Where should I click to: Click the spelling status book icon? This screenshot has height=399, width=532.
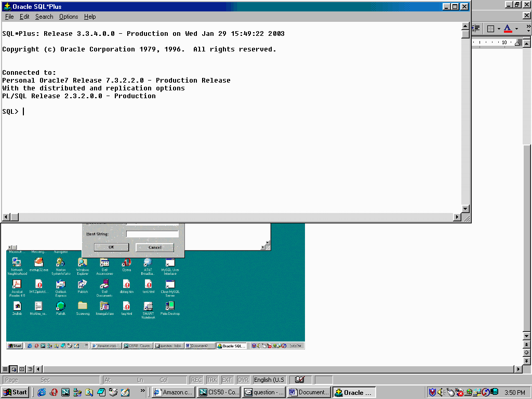[x=300, y=380]
